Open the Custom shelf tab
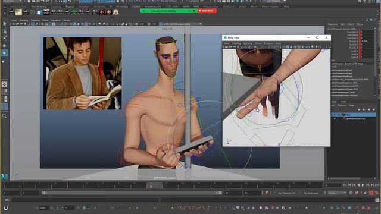Viewport: 381px width, 214px height. [x=136, y=7]
